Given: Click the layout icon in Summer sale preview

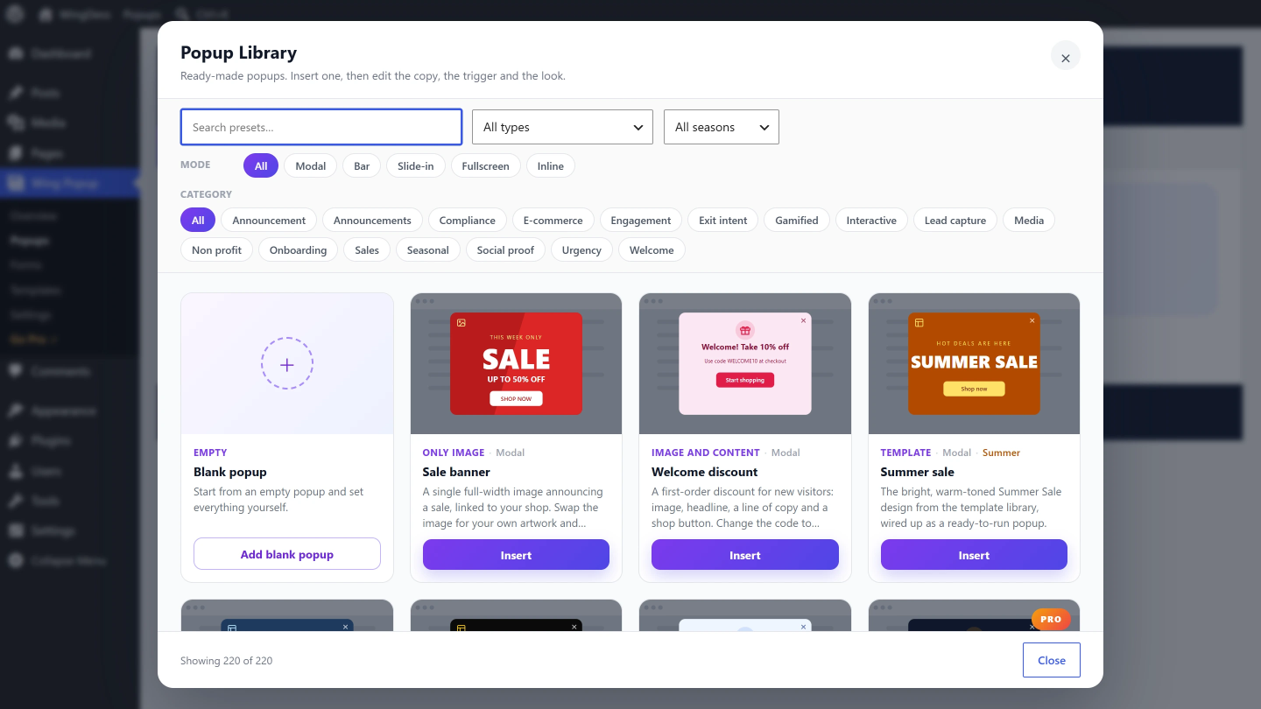Looking at the screenshot, I should 919,323.
